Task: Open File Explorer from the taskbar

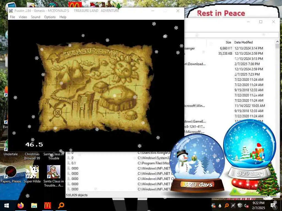Action: pyautogui.click(x=34, y=206)
